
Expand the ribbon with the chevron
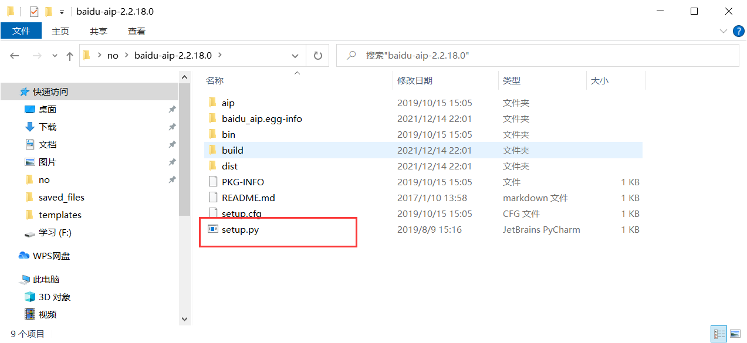point(723,30)
